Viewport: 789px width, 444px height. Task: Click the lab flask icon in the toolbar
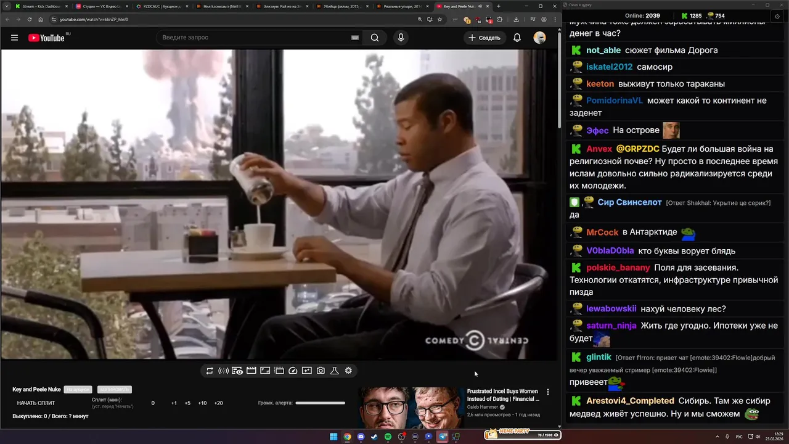[x=334, y=371]
